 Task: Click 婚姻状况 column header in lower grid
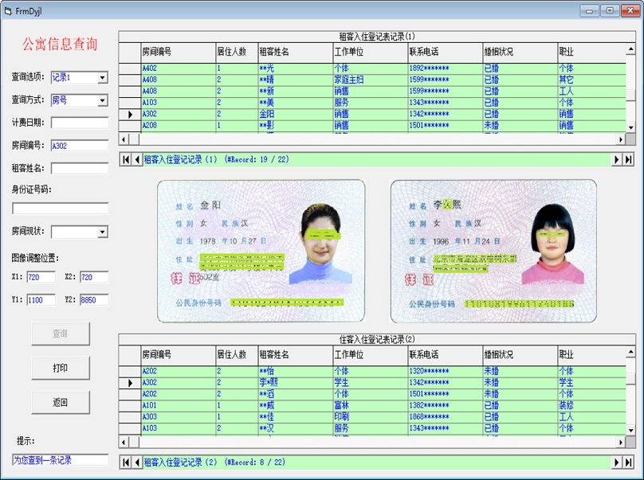(x=520, y=355)
